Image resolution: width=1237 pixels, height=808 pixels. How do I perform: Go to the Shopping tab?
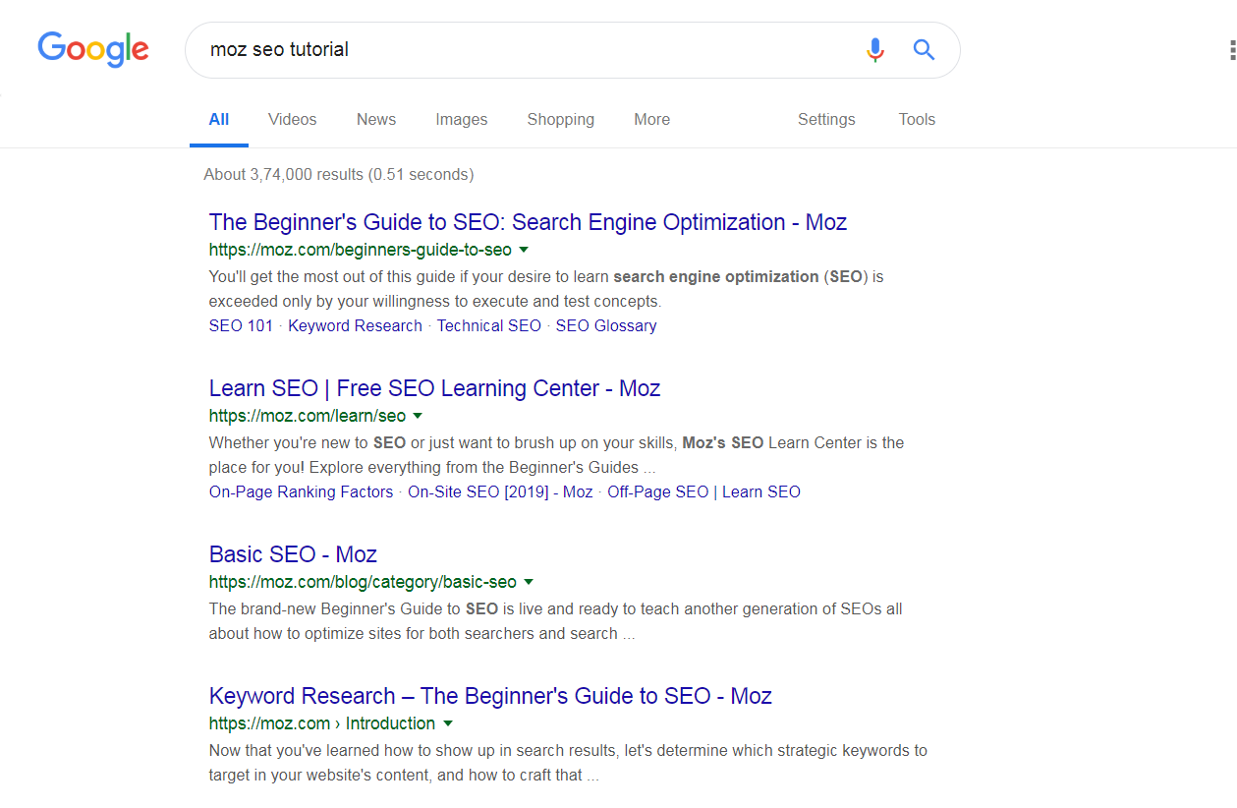pos(561,119)
